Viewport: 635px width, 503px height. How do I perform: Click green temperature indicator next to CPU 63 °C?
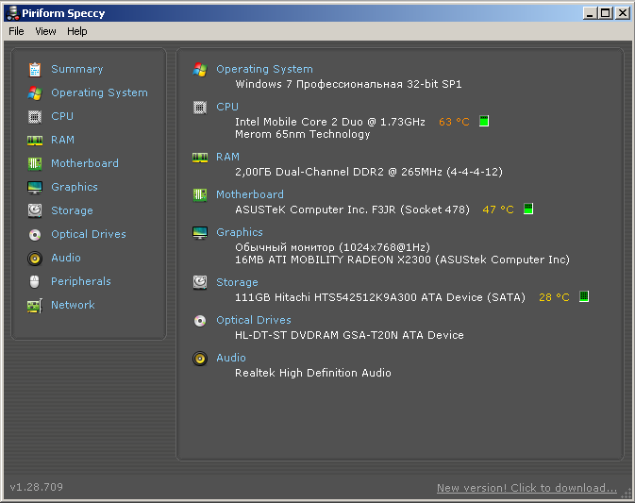(x=484, y=121)
